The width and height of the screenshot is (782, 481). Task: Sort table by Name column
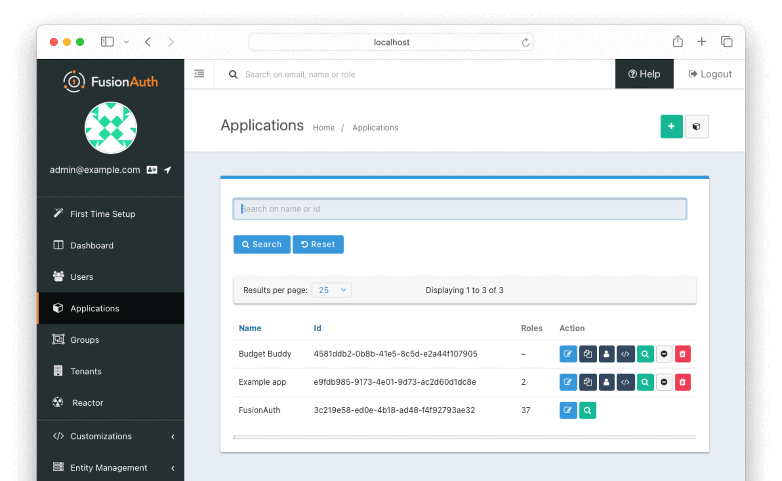coord(250,328)
